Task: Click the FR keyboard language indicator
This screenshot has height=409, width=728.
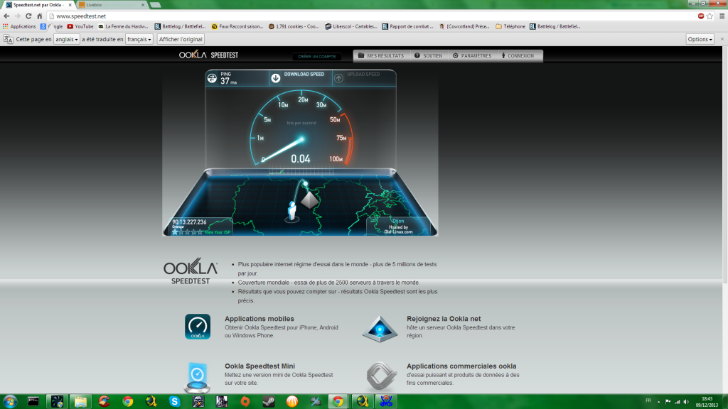Action: coord(648,400)
